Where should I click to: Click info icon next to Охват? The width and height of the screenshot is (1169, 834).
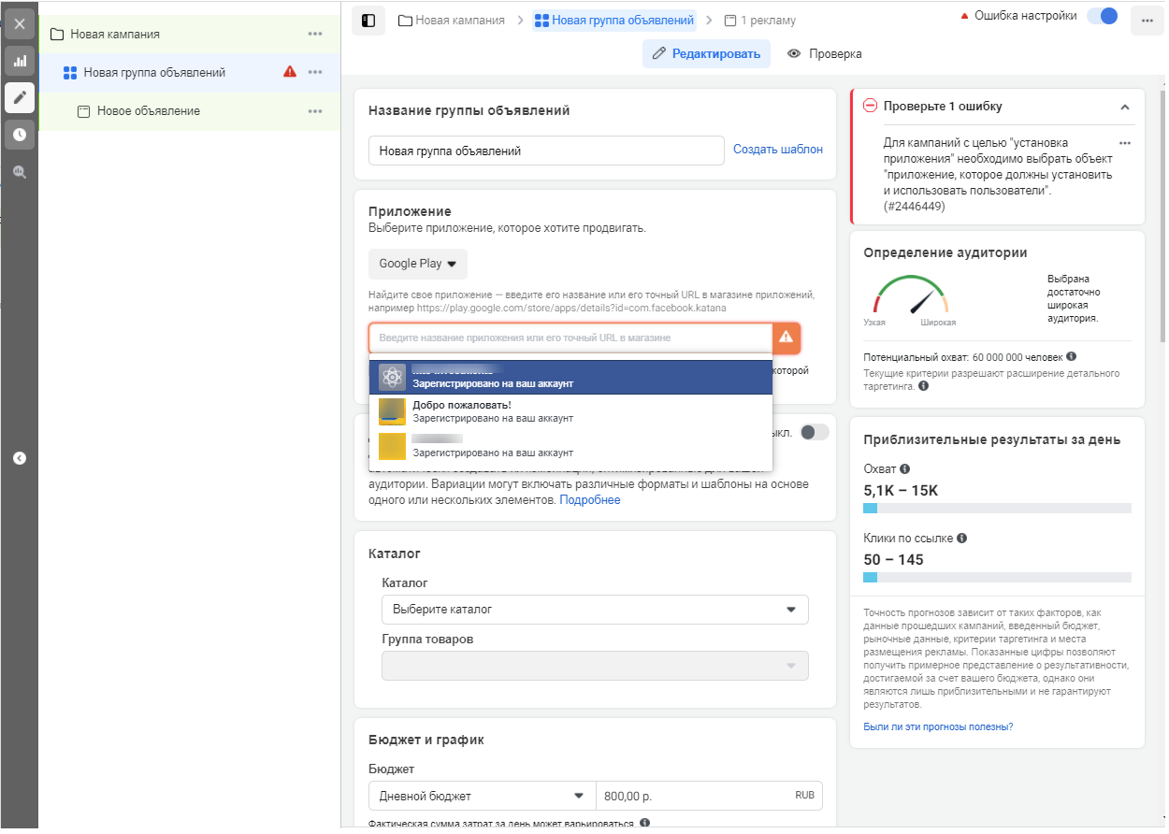click(x=904, y=469)
